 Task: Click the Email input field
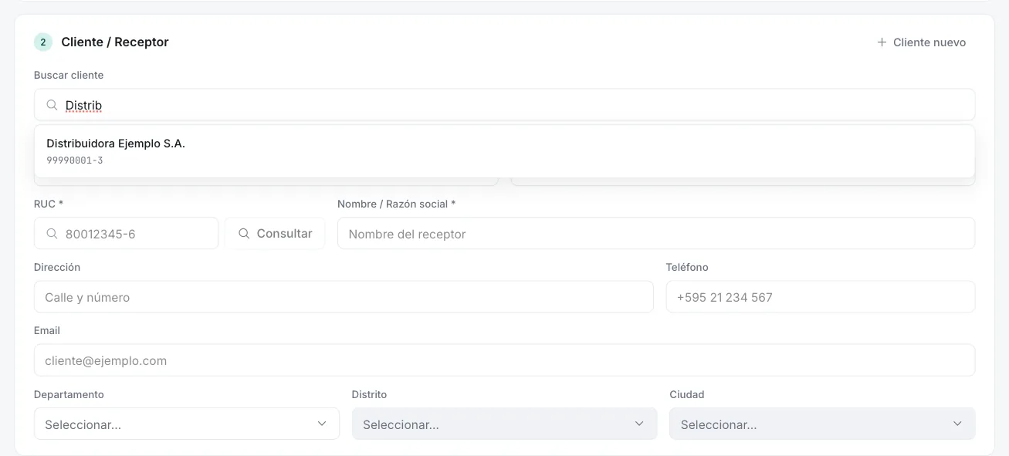pyautogui.click(x=504, y=360)
